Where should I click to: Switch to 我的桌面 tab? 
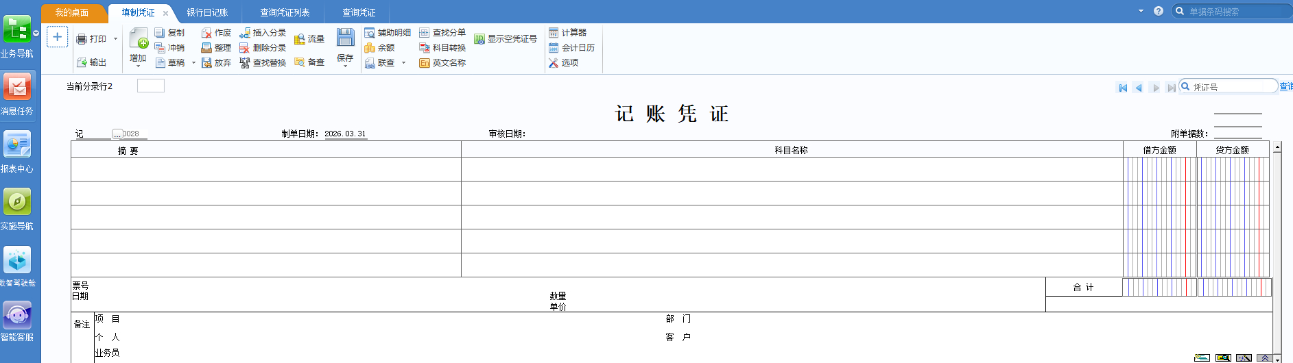pos(72,12)
